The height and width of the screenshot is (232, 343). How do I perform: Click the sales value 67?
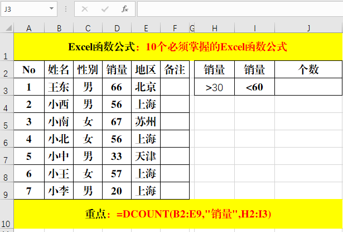(117, 121)
